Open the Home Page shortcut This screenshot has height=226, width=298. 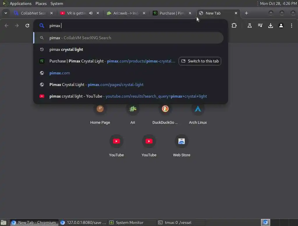coord(100,114)
